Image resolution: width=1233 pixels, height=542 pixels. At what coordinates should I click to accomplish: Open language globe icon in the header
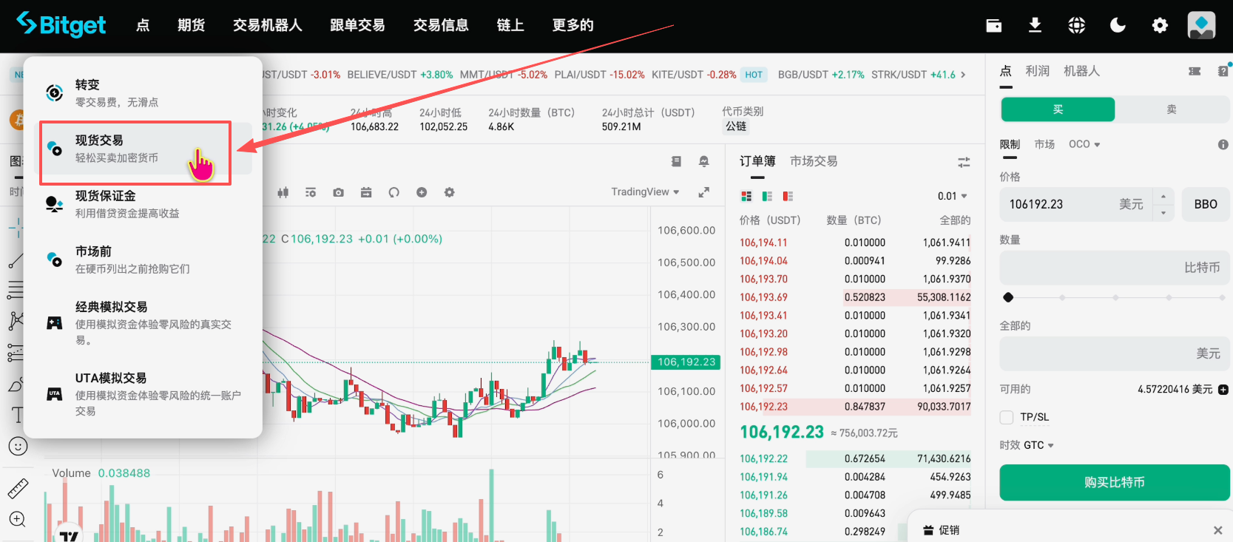click(1076, 25)
